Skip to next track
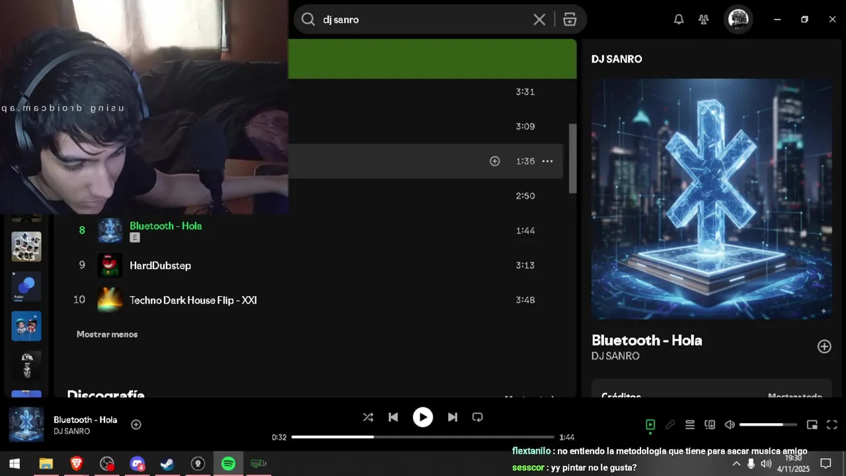846x476 pixels. [x=452, y=417]
